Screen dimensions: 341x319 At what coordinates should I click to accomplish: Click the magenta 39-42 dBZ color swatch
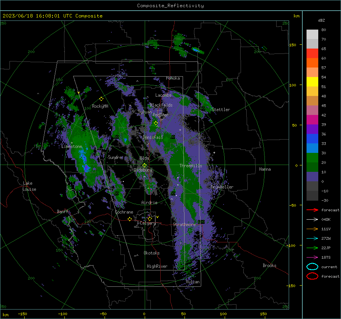point(312,120)
